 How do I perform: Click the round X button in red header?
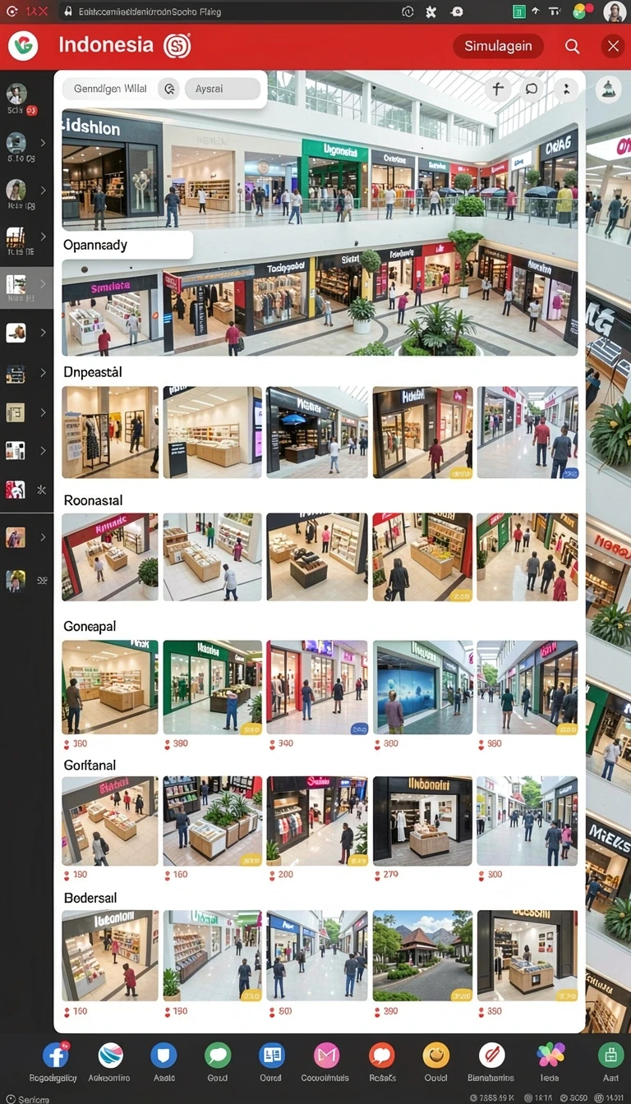[613, 46]
